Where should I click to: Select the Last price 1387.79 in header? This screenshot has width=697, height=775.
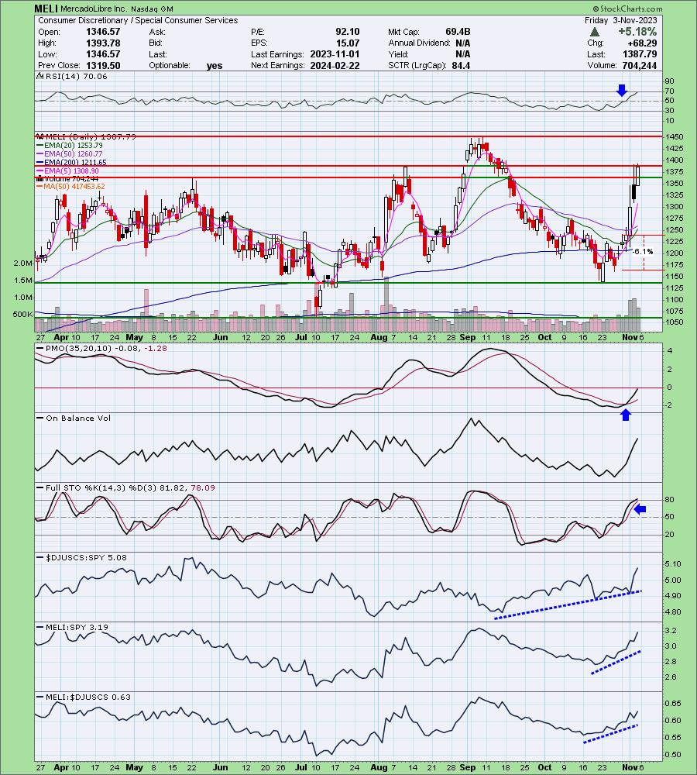tap(639, 54)
